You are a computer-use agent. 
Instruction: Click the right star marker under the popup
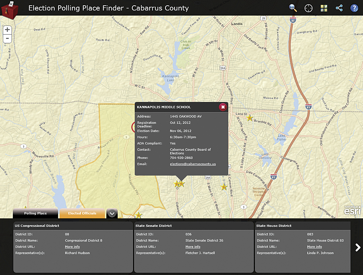point(182,184)
